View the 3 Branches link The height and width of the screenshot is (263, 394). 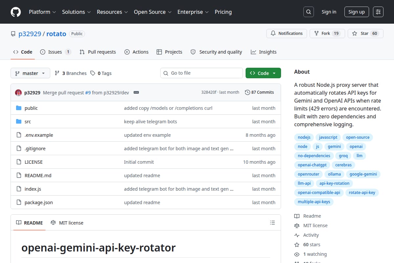coord(71,73)
